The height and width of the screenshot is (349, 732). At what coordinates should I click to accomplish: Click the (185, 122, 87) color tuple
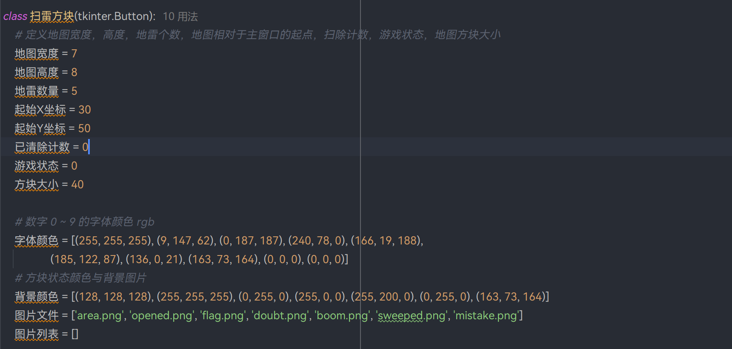pos(86,259)
